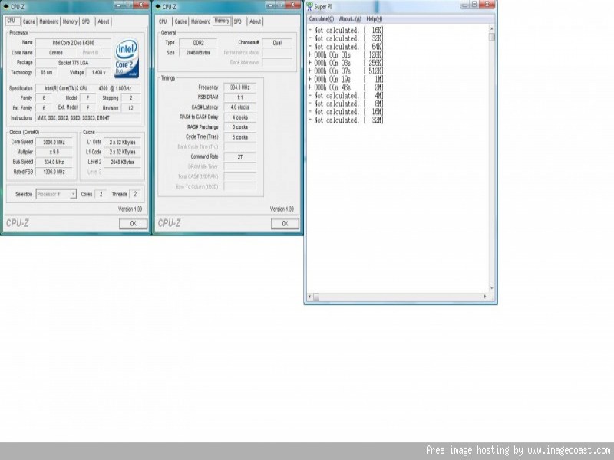Click Super PI vertical scrollbar up arrow
614x460 pixels.
coord(492,28)
